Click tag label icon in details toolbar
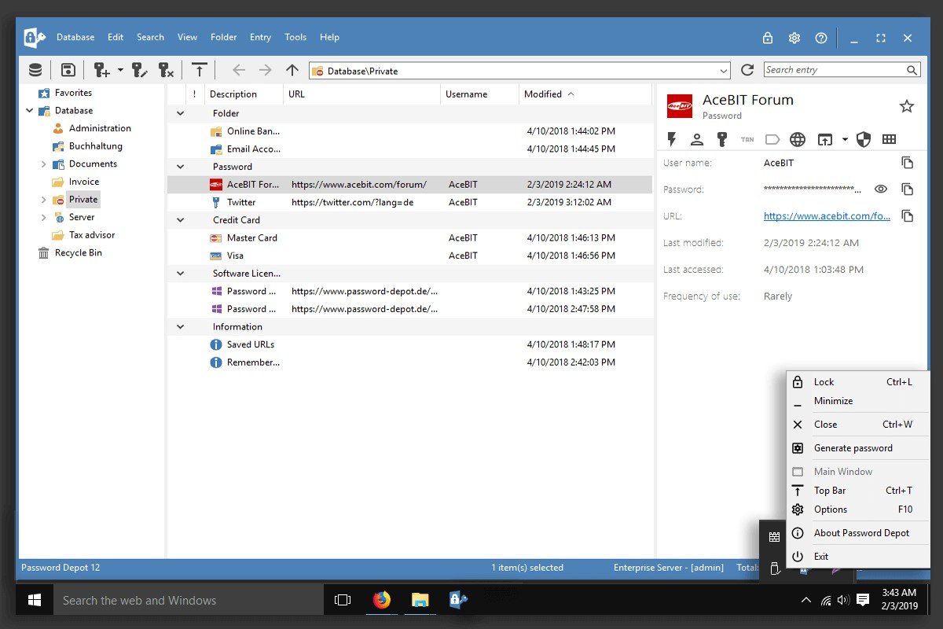 point(772,139)
